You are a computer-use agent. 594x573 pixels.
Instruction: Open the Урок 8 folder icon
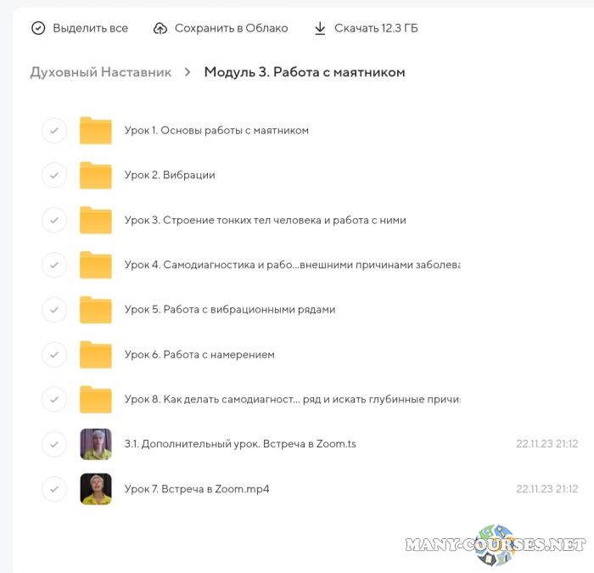click(96, 399)
